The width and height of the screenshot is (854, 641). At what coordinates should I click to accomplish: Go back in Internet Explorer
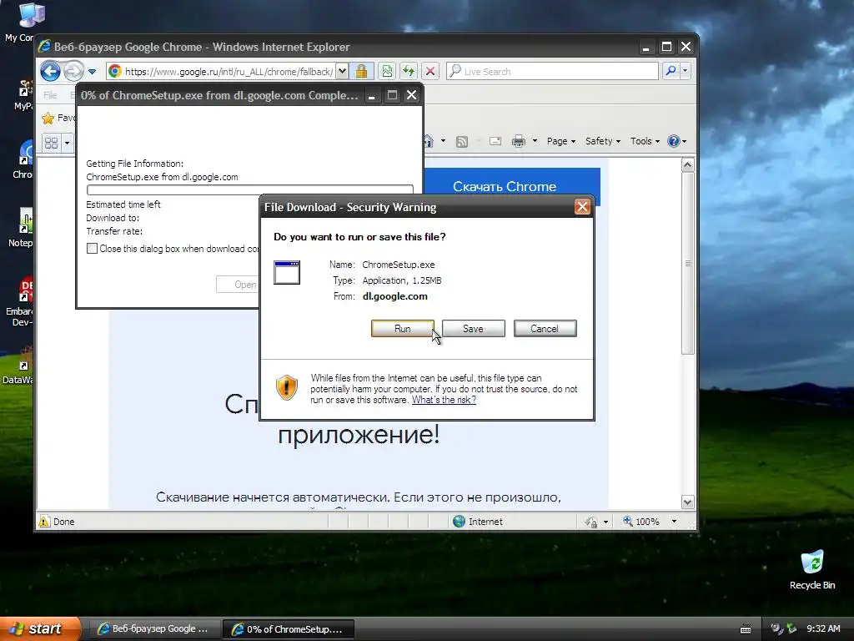coord(50,71)
